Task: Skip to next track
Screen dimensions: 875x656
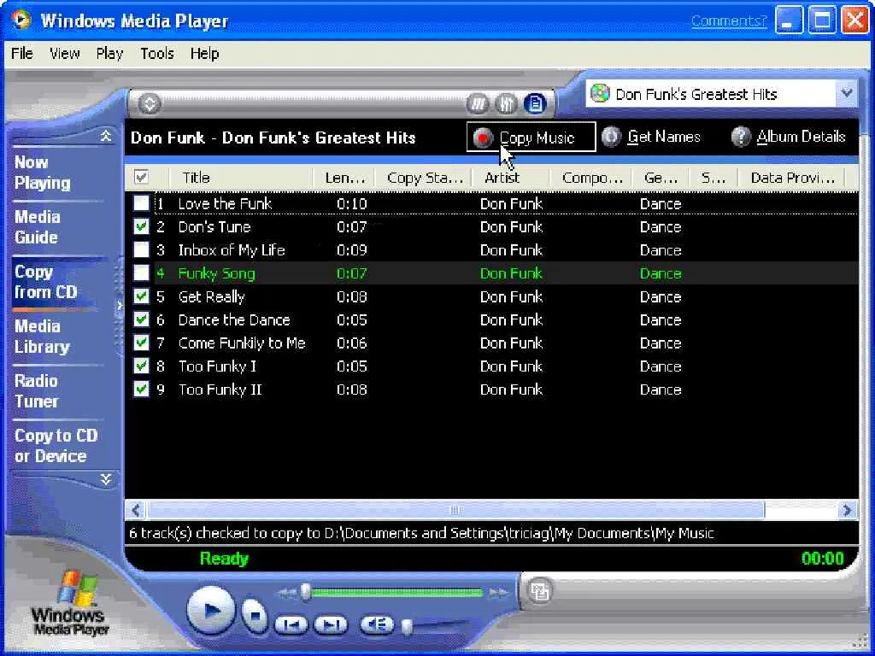Action: pos(331,624)
